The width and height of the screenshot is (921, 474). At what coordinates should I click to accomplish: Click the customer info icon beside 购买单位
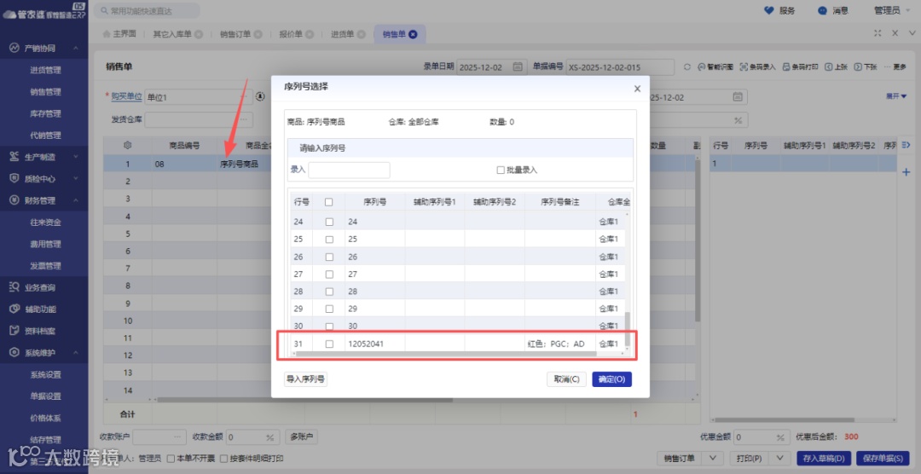pos(260,97)
